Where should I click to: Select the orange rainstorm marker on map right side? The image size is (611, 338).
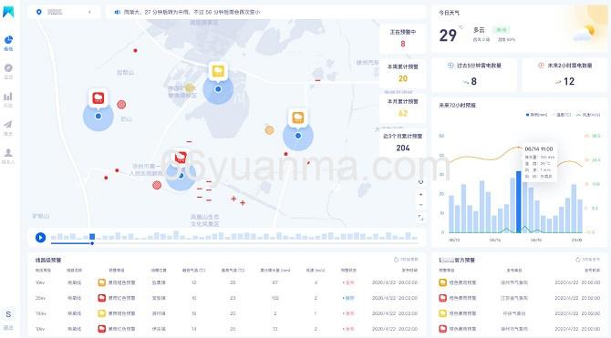[x=298, y=118]
